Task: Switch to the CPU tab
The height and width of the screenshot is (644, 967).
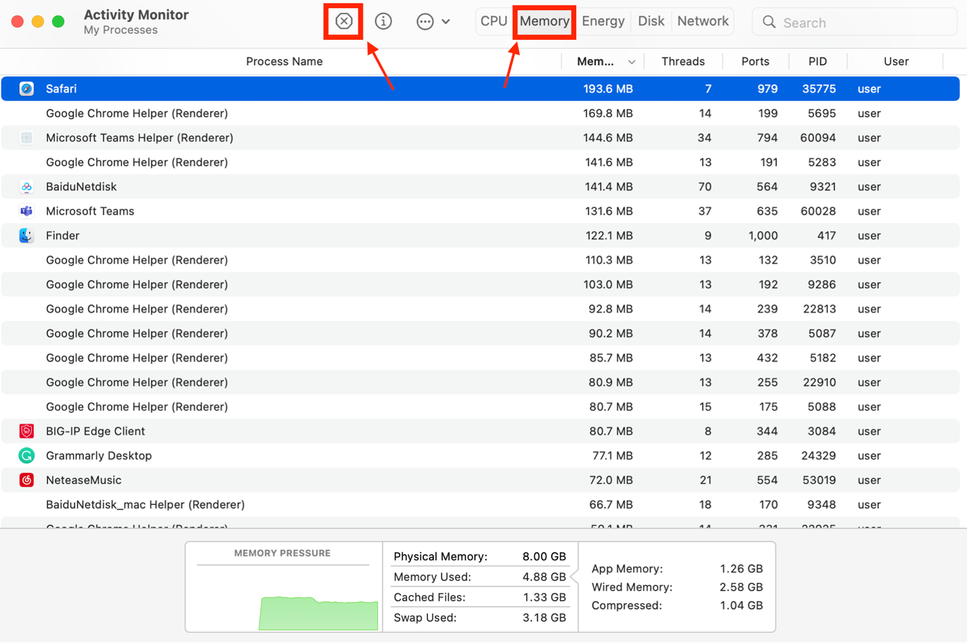Action: [x=494, y=22]
